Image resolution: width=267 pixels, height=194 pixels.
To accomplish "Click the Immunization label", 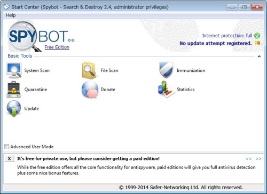I will point(191,70).
